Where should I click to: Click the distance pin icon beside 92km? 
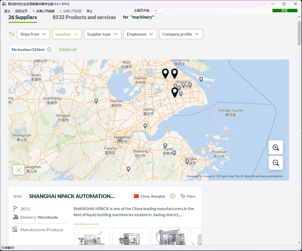point(183,196)
